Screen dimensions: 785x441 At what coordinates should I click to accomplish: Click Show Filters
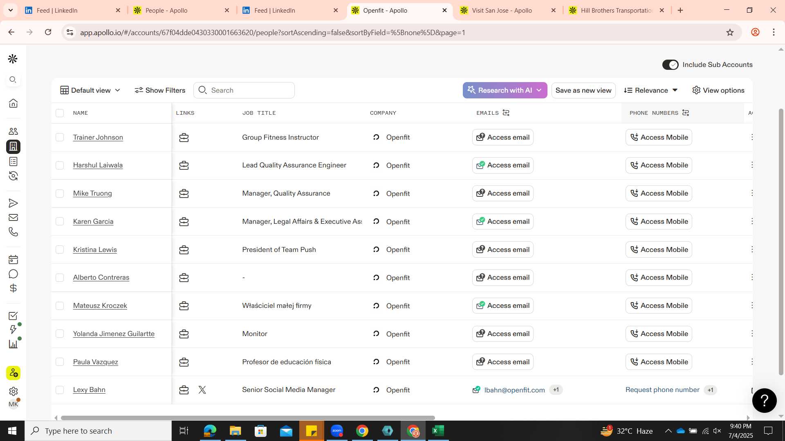[x=160, y=90]
